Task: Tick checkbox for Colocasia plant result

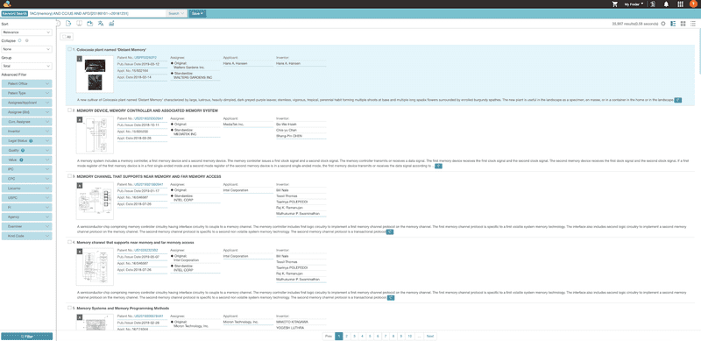Action: (x=69, y=49)
